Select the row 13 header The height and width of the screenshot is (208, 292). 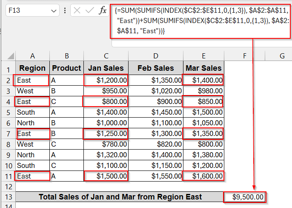click(8, 197)
